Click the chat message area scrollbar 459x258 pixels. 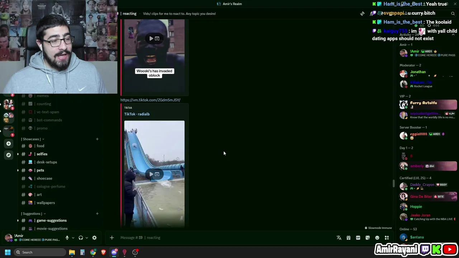coord(393,183)
